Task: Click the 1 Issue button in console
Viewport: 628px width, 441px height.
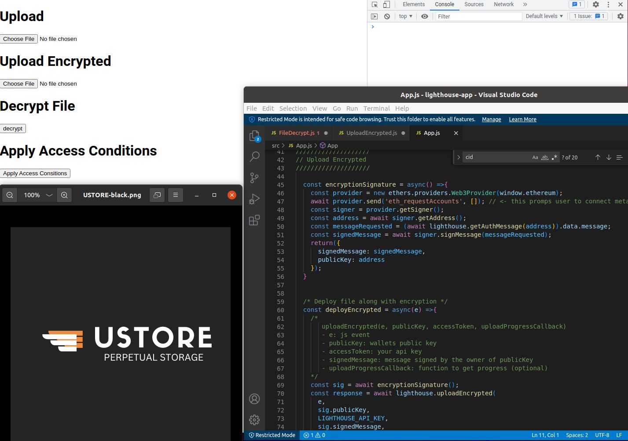Action: coord(589,16)
